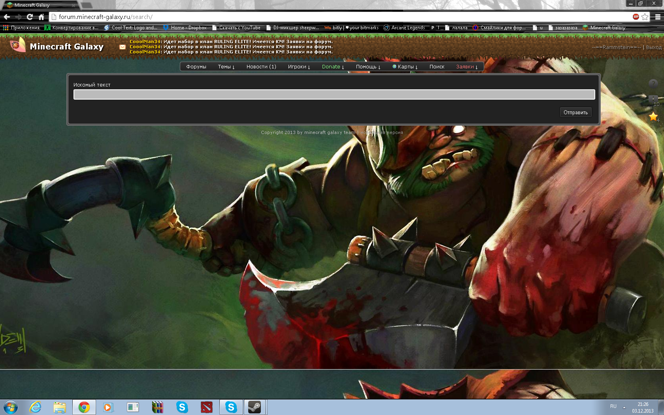Click the gold star favorites icon
The width and height of the screenshot is (664, 415).
coord(653,116)
